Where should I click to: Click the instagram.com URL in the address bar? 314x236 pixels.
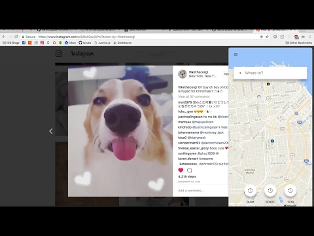[86, 37]
